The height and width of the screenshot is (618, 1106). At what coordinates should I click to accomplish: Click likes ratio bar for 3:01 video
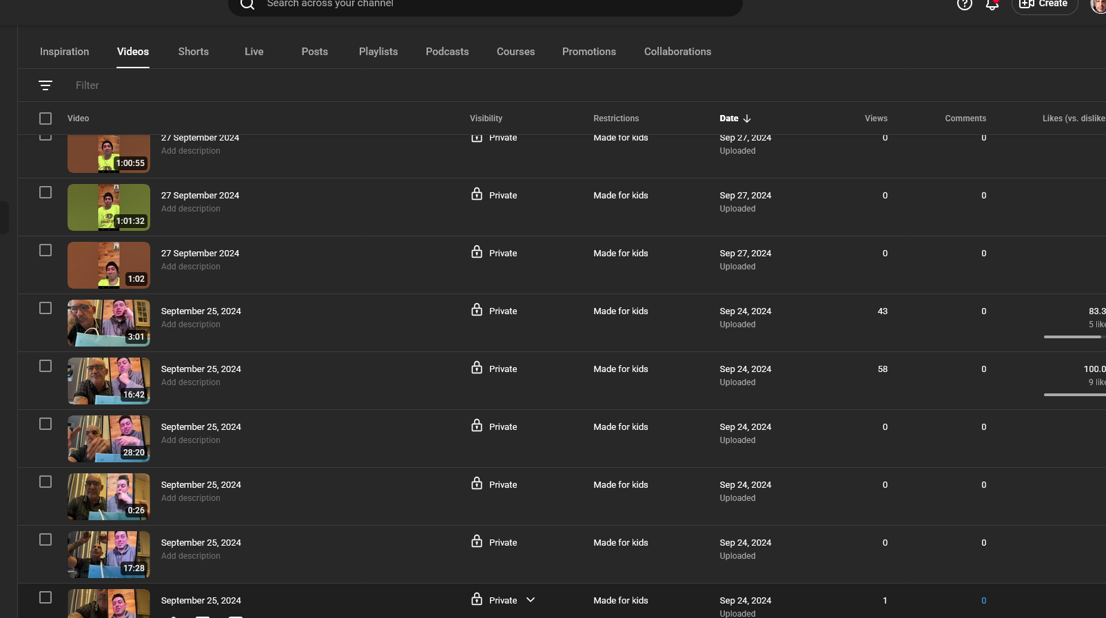1072,337
